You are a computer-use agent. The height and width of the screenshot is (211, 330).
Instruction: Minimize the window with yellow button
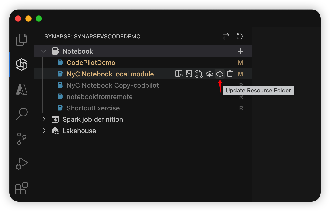pos(28,19)
